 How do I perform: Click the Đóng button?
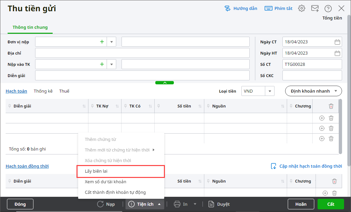(20, 204)
